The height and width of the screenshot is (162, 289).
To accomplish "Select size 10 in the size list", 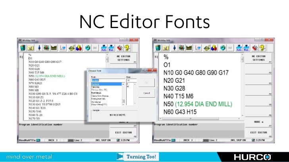I will [x=128, y=87].
